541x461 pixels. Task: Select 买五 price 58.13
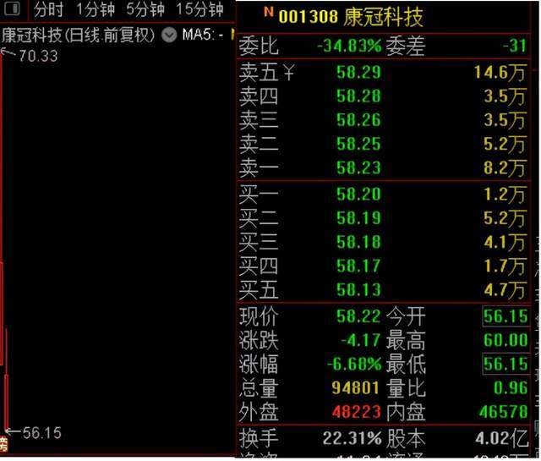(358, 290)
